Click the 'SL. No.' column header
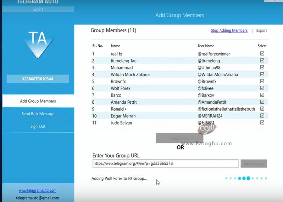 (97, 46)
